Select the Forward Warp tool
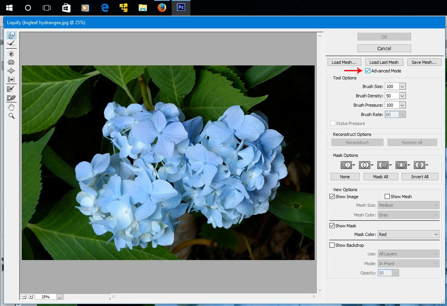447x306 pixels. [11, 35]
